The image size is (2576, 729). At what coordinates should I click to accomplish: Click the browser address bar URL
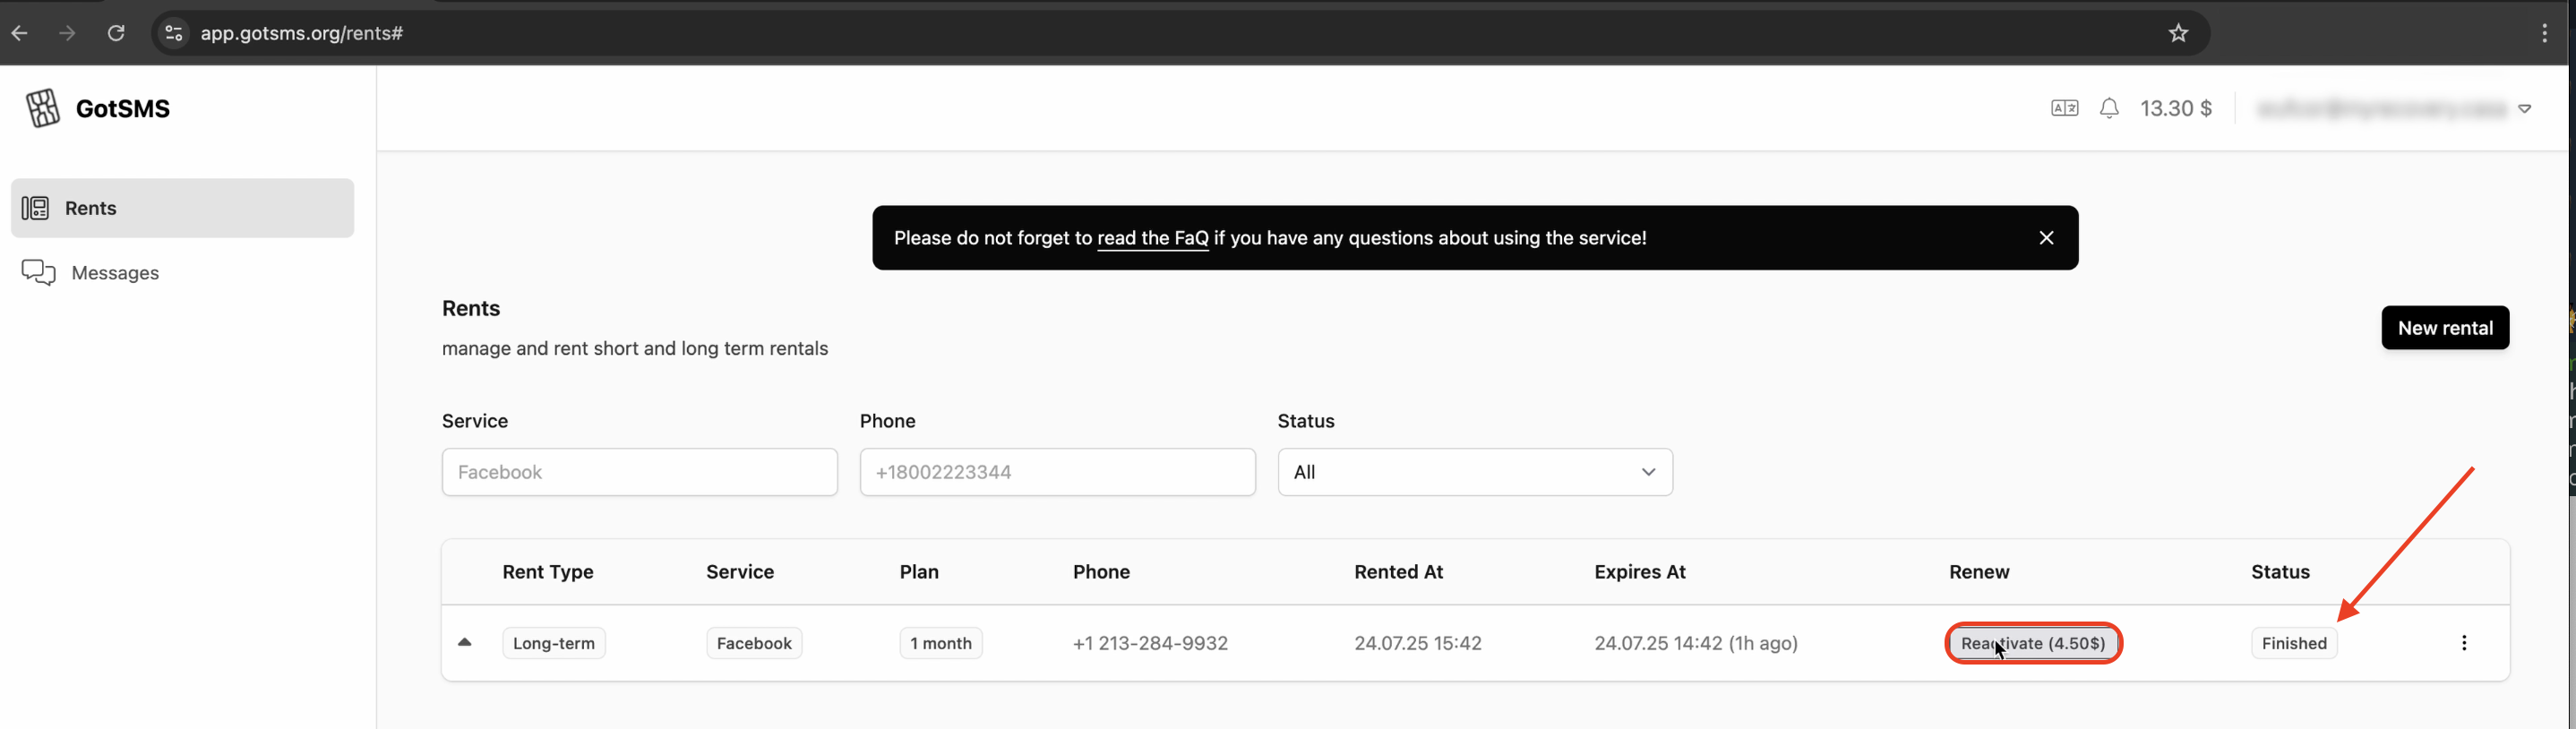pos(302,33)
